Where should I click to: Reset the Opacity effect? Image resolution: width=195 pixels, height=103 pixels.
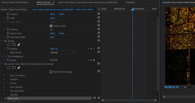coord(99,41)
